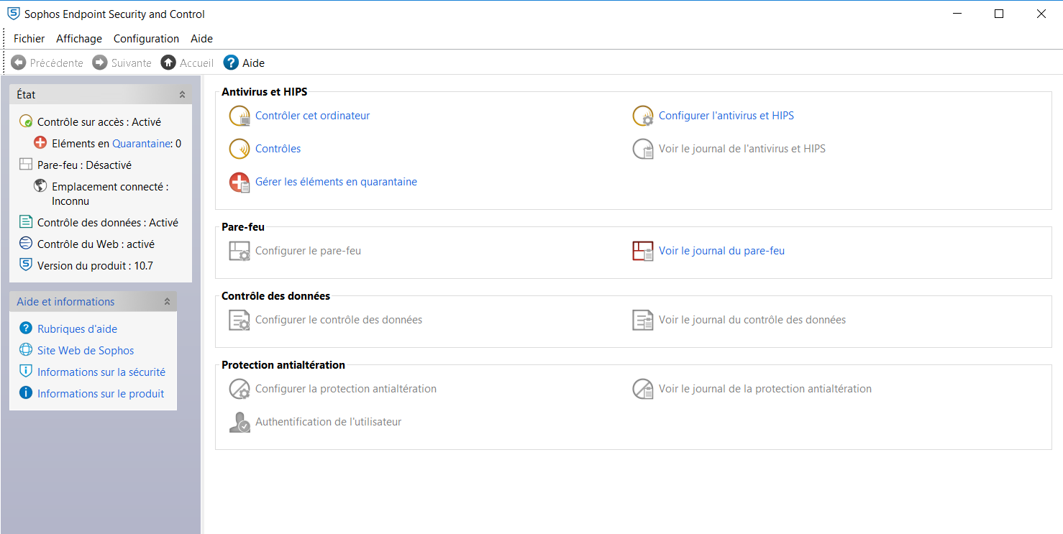Open the Affichage menu
This screenshot has width=1063, height=534.
coord(79,39)
